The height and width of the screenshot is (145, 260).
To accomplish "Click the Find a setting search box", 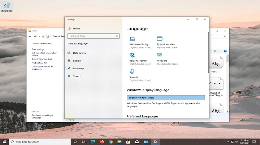I will coord(94,36).
